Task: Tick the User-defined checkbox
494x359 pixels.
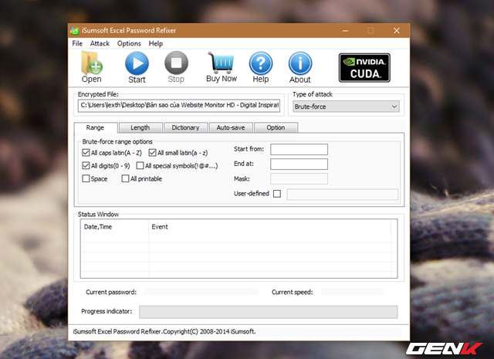Action: [277, 194]
